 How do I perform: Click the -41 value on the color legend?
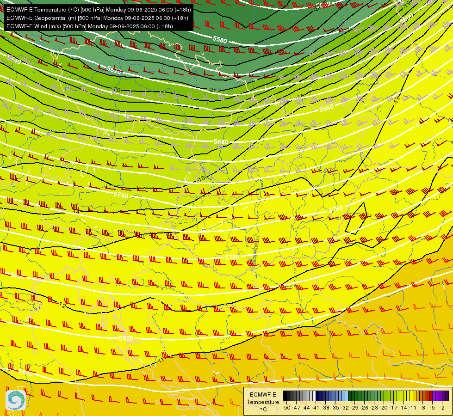[315, 408]
